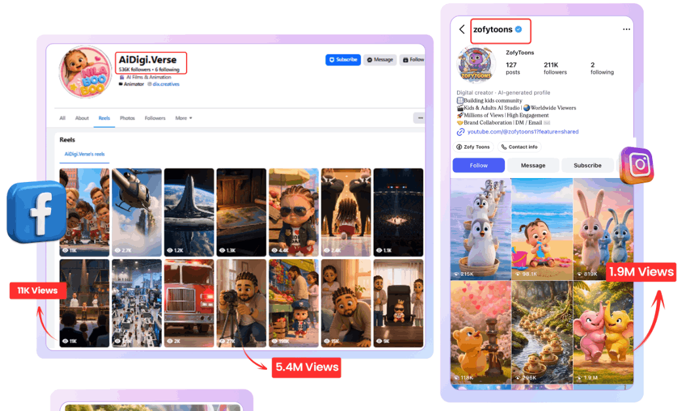Image resolution: width=677 pixels, height=411 pixels.
Task: Click the zofytoons username header
Action: (492, 29)
